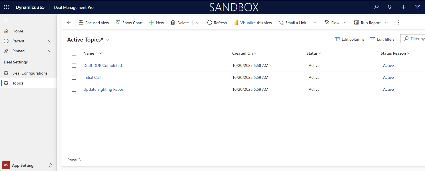The height and width of the screenshot is (171, 425).
Task: Click the search magnifier icon in header
Action: 376,7
